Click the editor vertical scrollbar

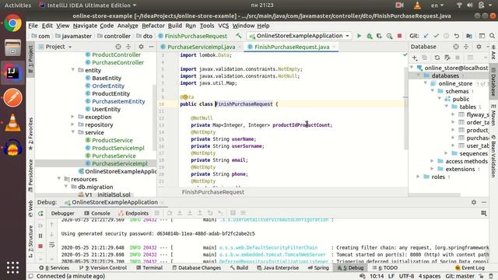406,108
